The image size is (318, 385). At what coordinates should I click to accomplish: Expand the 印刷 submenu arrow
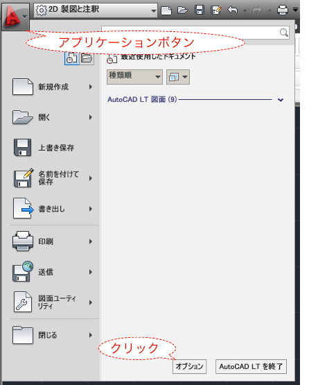tap(91, 241)
